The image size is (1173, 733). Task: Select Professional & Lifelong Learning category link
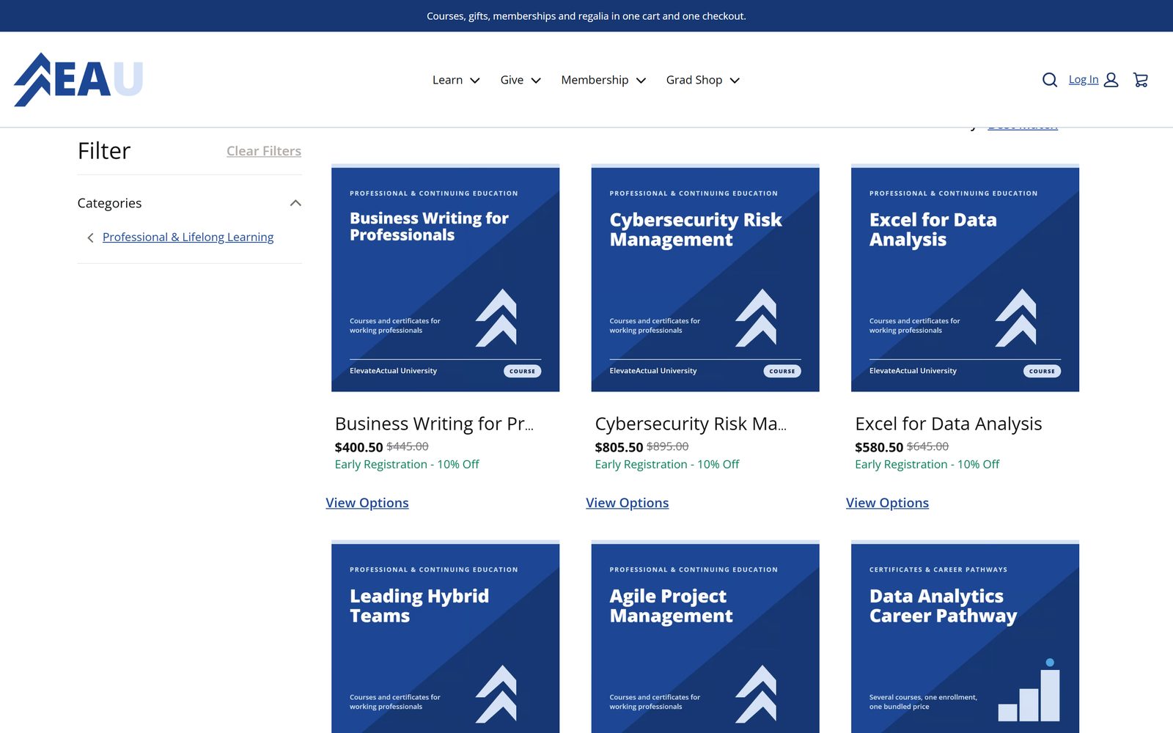[x=188, y=237]
